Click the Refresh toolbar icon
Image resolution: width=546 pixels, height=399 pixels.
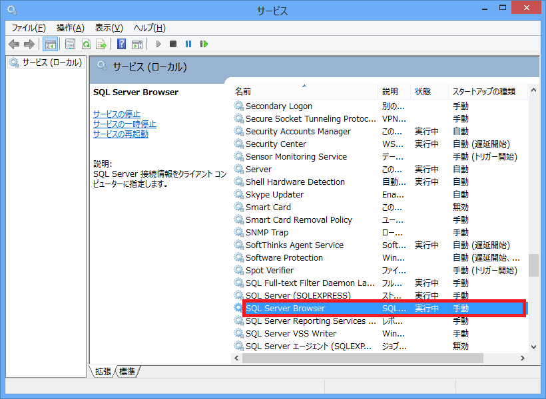point(86,44)
